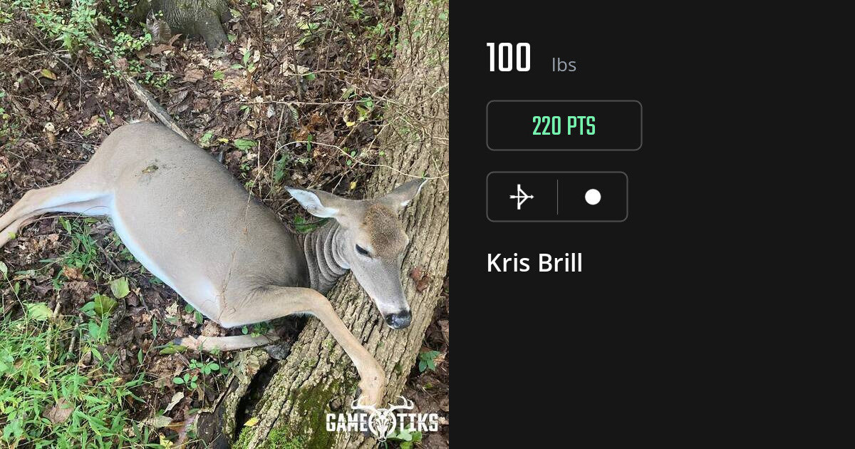
Task: Open the deer harvest photo
Action: (224, 224)
